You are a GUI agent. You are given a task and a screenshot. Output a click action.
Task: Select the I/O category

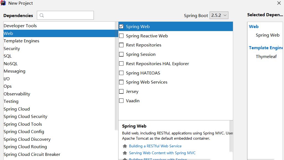[x=59, y=79]
